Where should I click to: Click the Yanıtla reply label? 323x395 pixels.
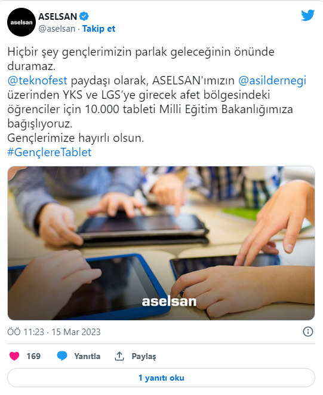click(87, 356)
